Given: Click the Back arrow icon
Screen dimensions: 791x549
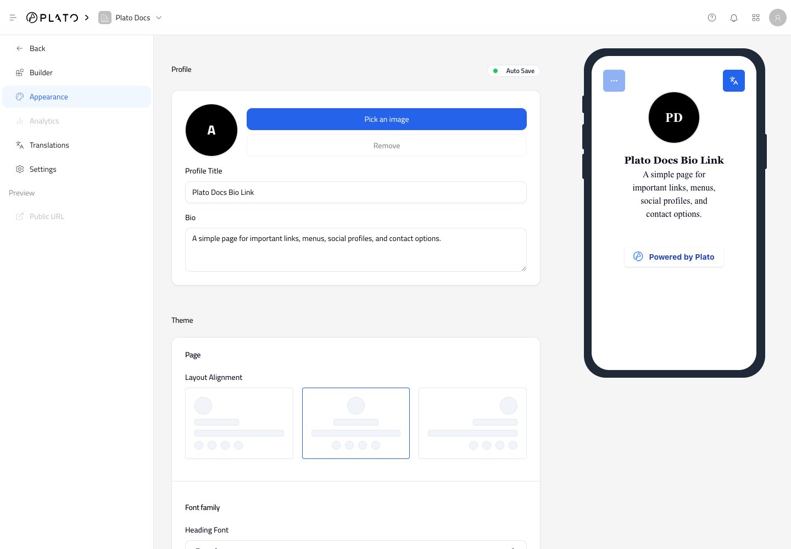Looking at the screenshot, I should click(20, 48).
